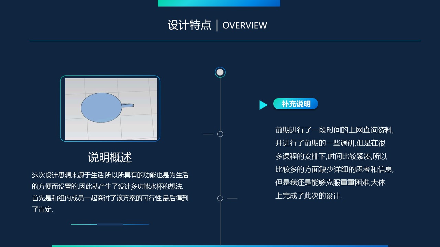Click the OVERVIEW title text
Image resolution: width=440 pixels, height=247 pixels.
click(245, 25)
